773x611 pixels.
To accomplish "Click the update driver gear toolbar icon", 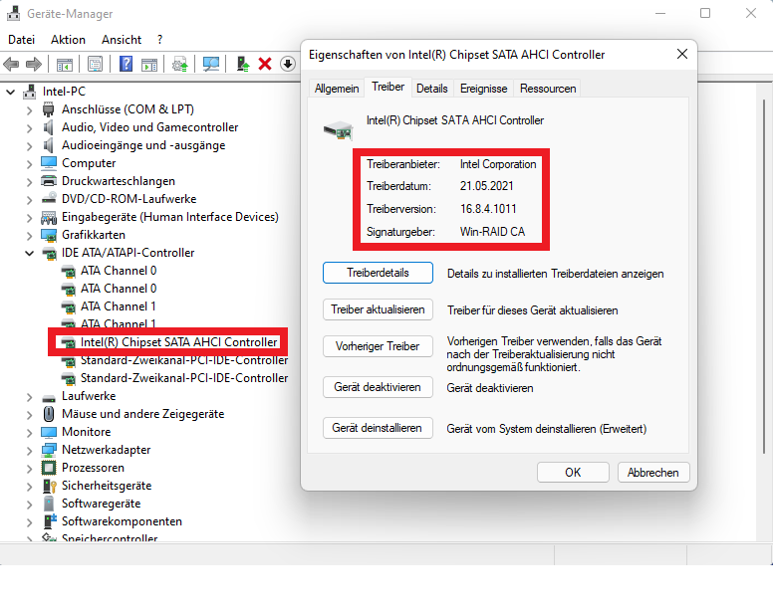I will click(x=180, y=64).
